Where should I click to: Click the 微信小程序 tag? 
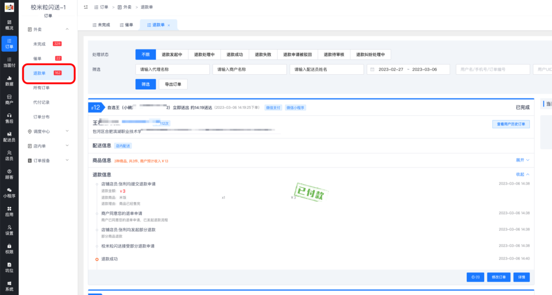(295, 108)
